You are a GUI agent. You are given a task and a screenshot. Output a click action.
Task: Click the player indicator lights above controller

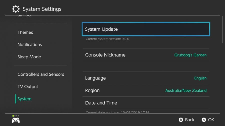(16, 116)
